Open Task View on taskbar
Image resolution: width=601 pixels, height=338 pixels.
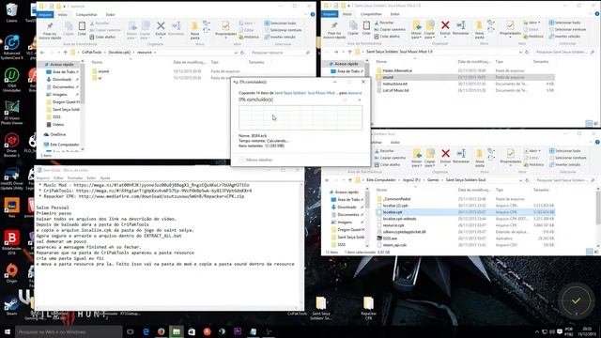click(130, 331)
